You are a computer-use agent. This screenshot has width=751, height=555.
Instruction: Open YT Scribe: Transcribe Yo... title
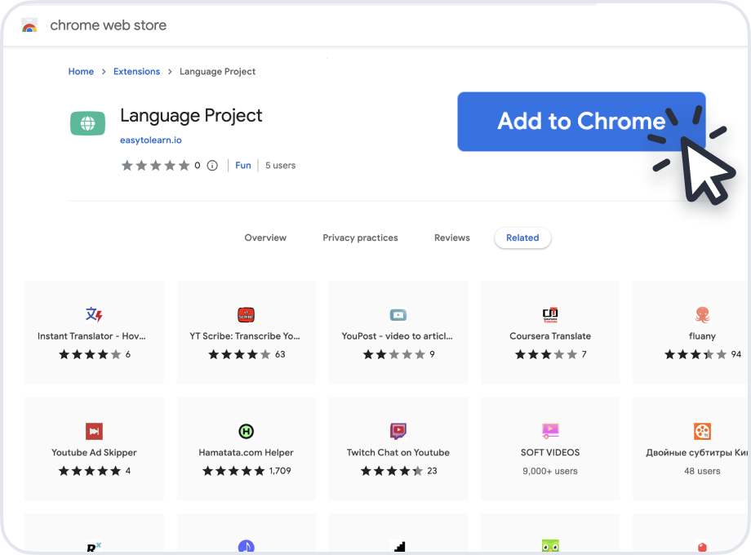pos(245,336)
